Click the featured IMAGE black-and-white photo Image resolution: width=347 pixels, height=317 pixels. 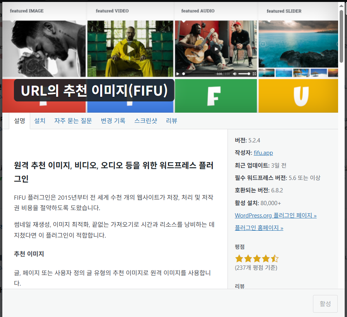coord(44,49)
